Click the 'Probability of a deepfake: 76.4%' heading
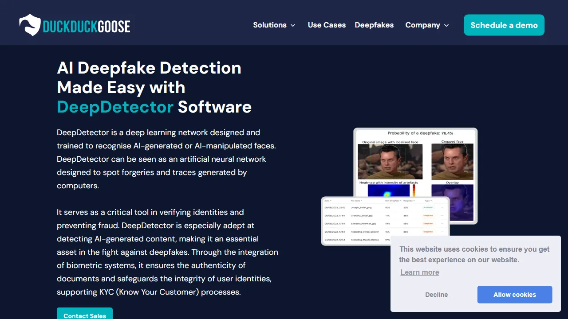The height and width of the screenshot is (319, 568). [420, 133]
